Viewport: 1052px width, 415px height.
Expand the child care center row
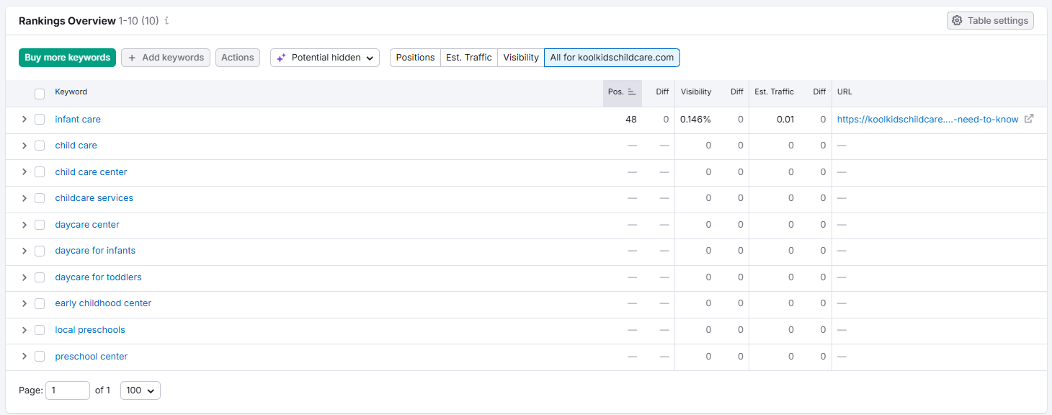click(x=24, y=171)
